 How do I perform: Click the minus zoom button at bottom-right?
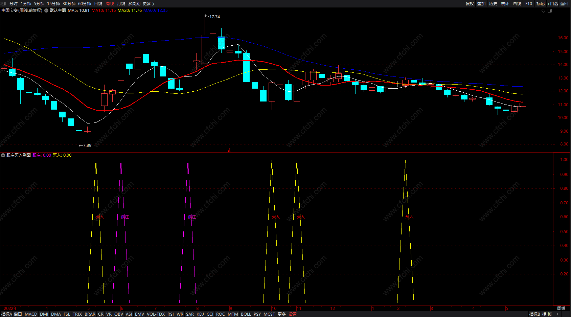click(565, 314)
